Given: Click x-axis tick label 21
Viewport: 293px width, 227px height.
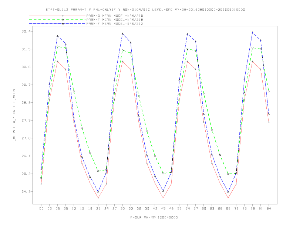Looking at the screenshot, I should [98, 208].
